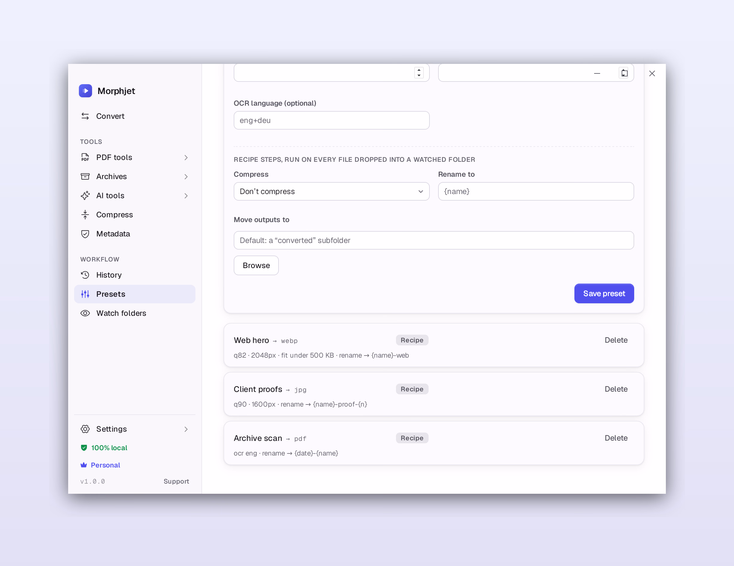The image size is (734, 566).
Task: Go to the Compress tool
Action: coord(134,215)
